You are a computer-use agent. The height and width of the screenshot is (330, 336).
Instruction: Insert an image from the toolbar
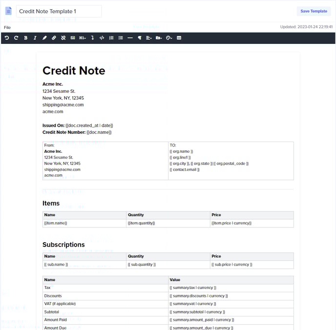point(73,38)
